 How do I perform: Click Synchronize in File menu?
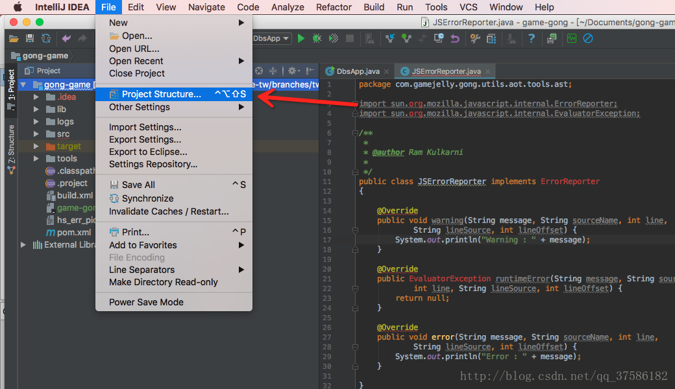pyautogui.click(x=174, y=198)
